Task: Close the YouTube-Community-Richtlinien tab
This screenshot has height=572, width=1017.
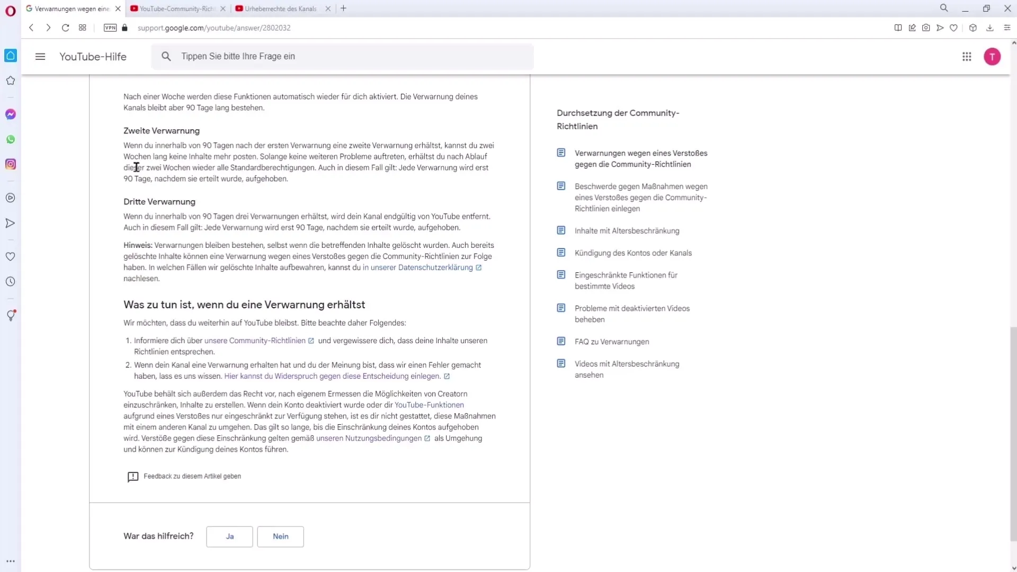Action: tap(223, 8)
